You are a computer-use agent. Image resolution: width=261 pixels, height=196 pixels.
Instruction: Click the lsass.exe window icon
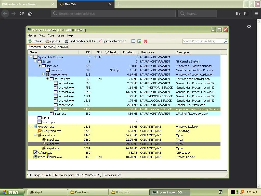(52, 113)
